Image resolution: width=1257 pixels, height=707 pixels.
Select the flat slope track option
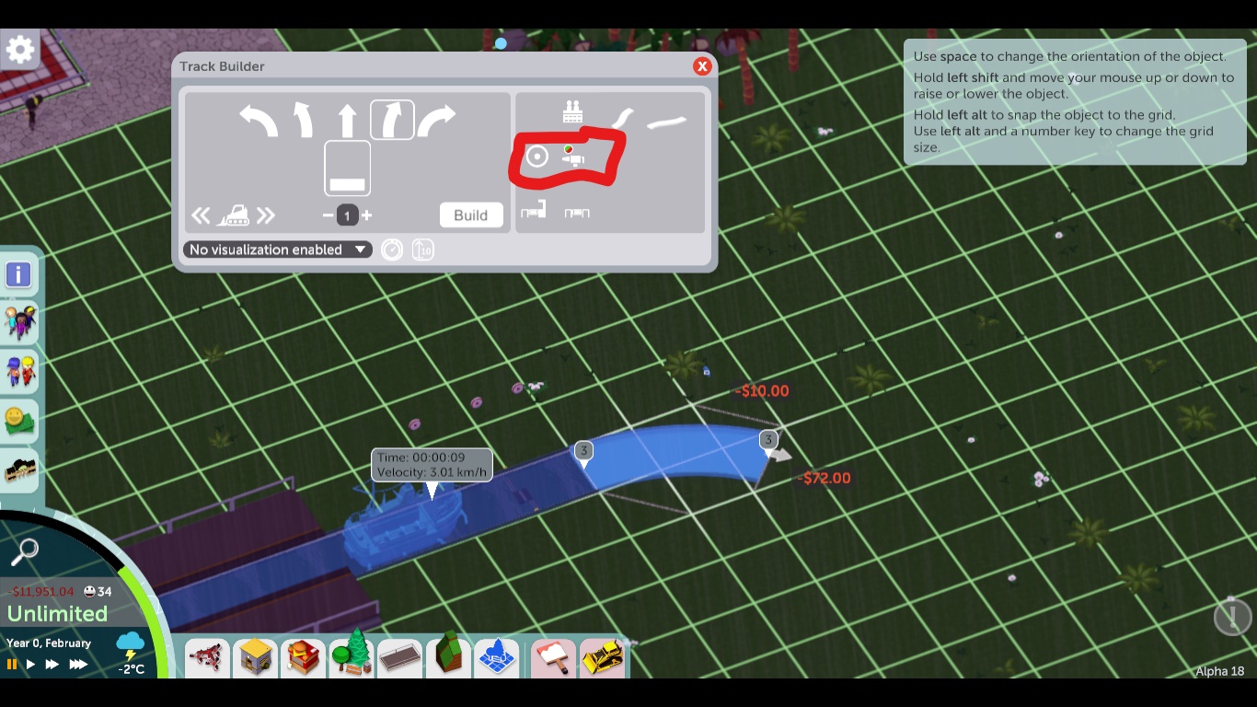pos(347,168)
